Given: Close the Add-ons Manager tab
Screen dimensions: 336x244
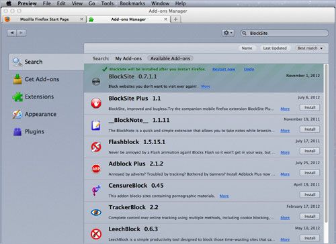Looking at the screenshot, I should 165,19.
